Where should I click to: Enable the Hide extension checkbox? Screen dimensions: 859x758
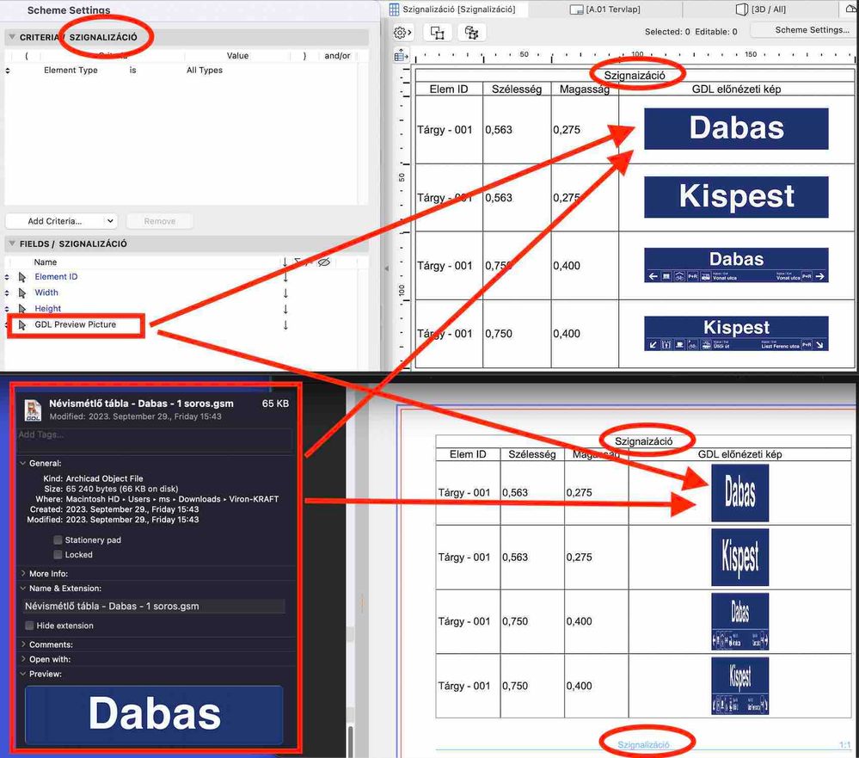click(x=29, y=626)
